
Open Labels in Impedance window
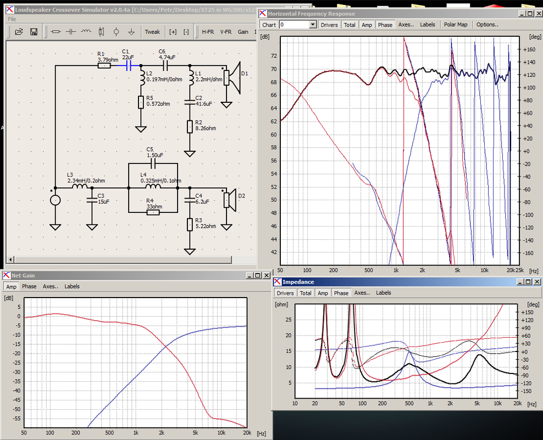384,293
